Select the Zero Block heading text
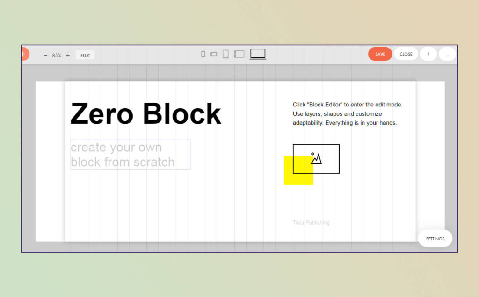 tap(146, 114)
